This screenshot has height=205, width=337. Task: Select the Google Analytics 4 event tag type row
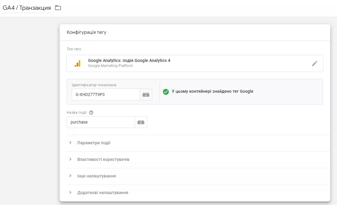[195, 63]
